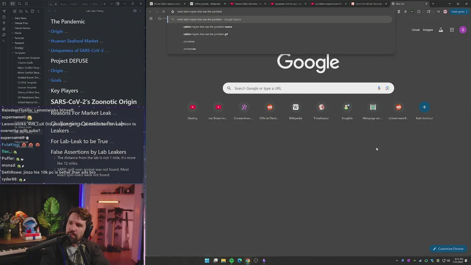Expand the Debate Prep folder
The image size is (471, 265).
click(21, 23)
